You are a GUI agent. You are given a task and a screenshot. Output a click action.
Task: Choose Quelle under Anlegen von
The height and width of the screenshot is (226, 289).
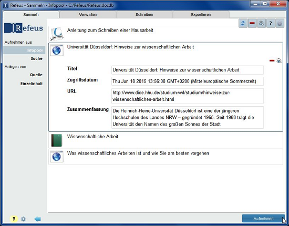[x=36, y=75]
